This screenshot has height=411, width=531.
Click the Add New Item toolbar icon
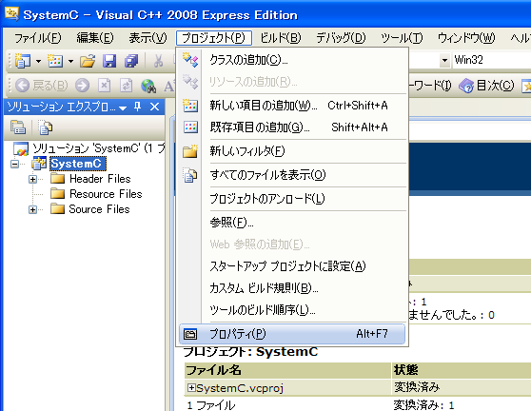[55, 61]
